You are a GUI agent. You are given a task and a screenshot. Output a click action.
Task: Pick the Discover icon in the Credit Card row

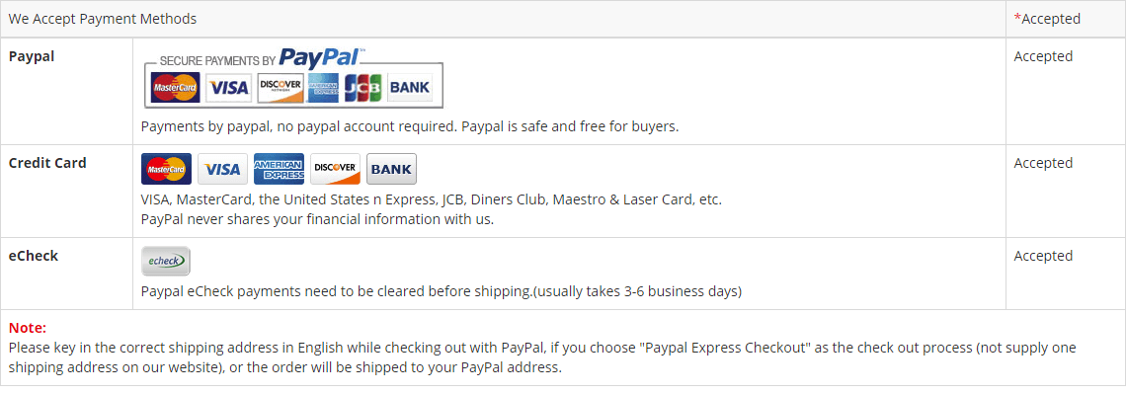tap(335, 169)
